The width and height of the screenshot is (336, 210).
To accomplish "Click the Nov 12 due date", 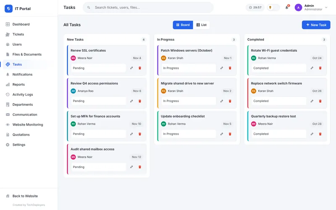I will [x=136, y=157].
